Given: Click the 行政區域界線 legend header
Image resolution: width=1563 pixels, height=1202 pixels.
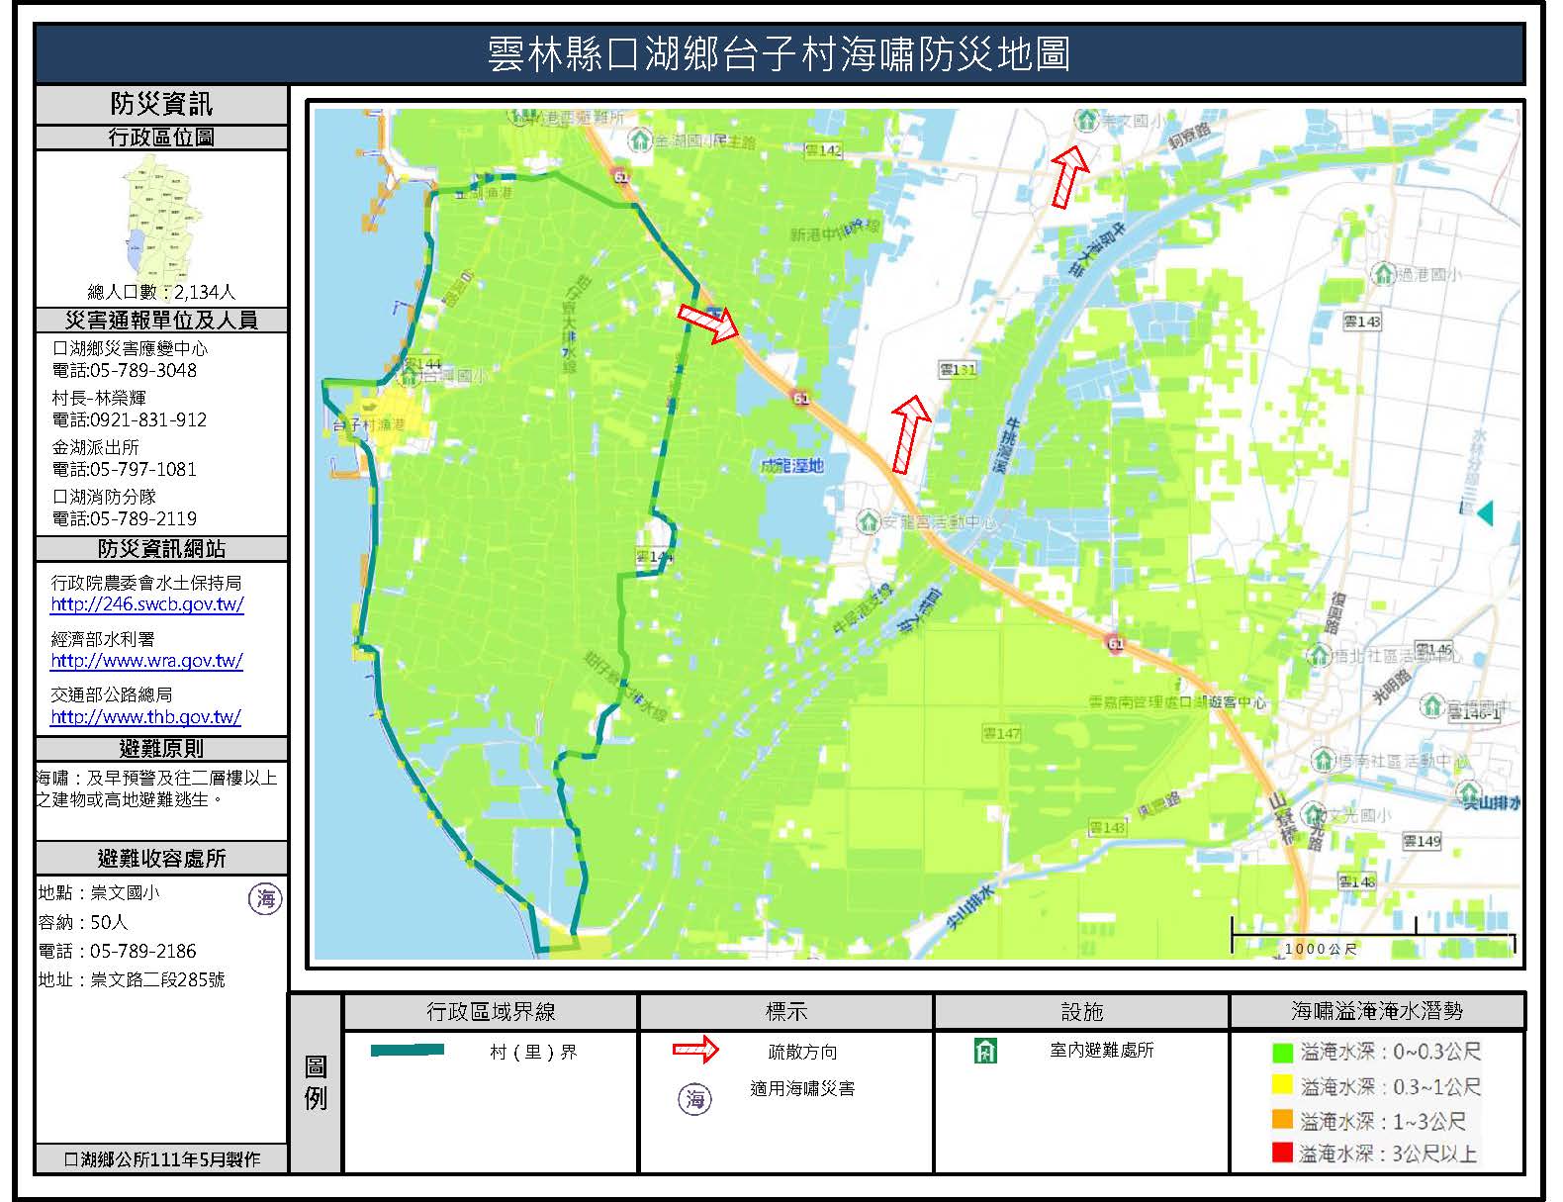Looking at the screenshot, I should click(x=491, y=1011).
